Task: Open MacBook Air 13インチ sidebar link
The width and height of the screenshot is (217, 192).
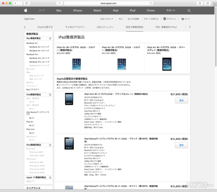Action: [x=39, y=51]
